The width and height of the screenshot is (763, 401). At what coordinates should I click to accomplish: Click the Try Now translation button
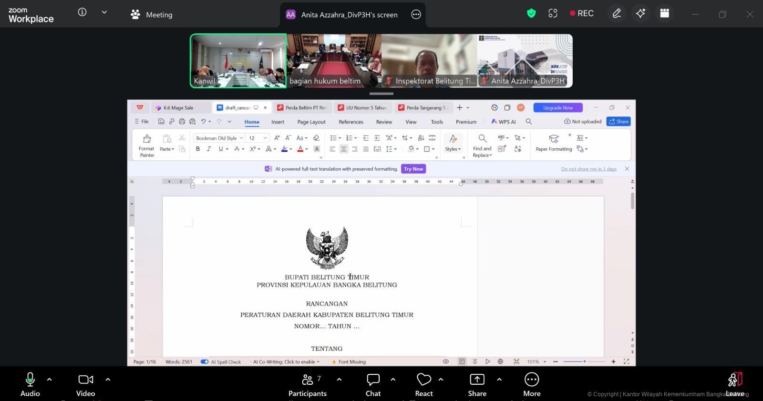pyautogui.click(x=413, y=169)
